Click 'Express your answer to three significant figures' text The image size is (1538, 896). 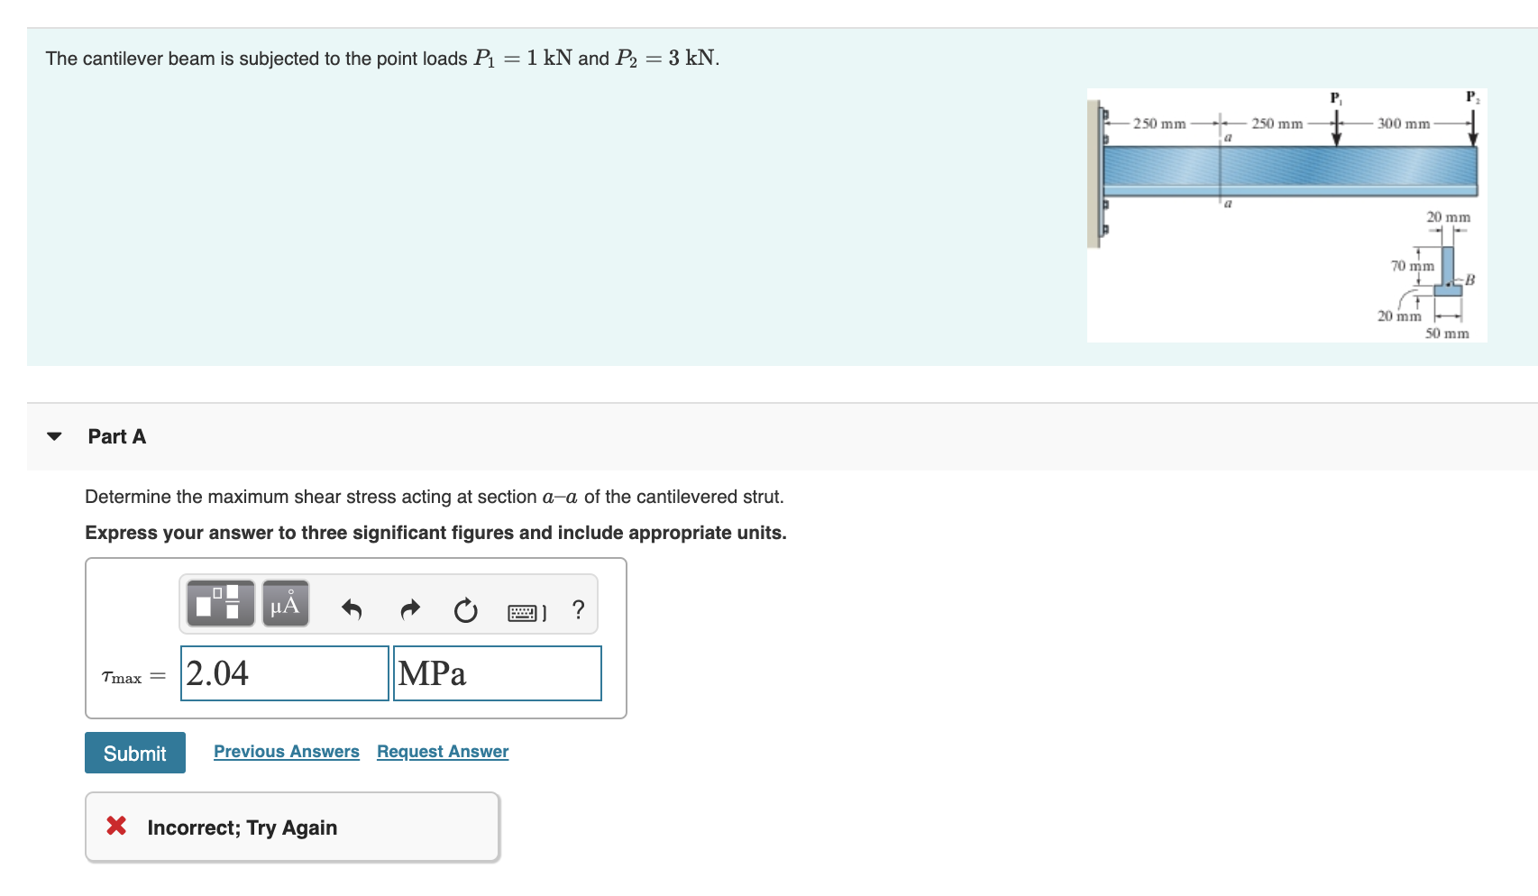pos(435,533)
